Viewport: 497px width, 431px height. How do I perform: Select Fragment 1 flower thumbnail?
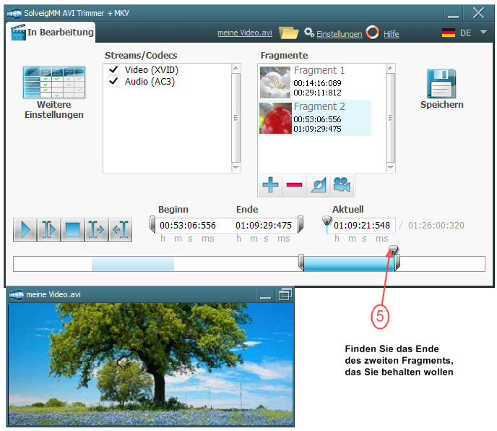point(275,82)
